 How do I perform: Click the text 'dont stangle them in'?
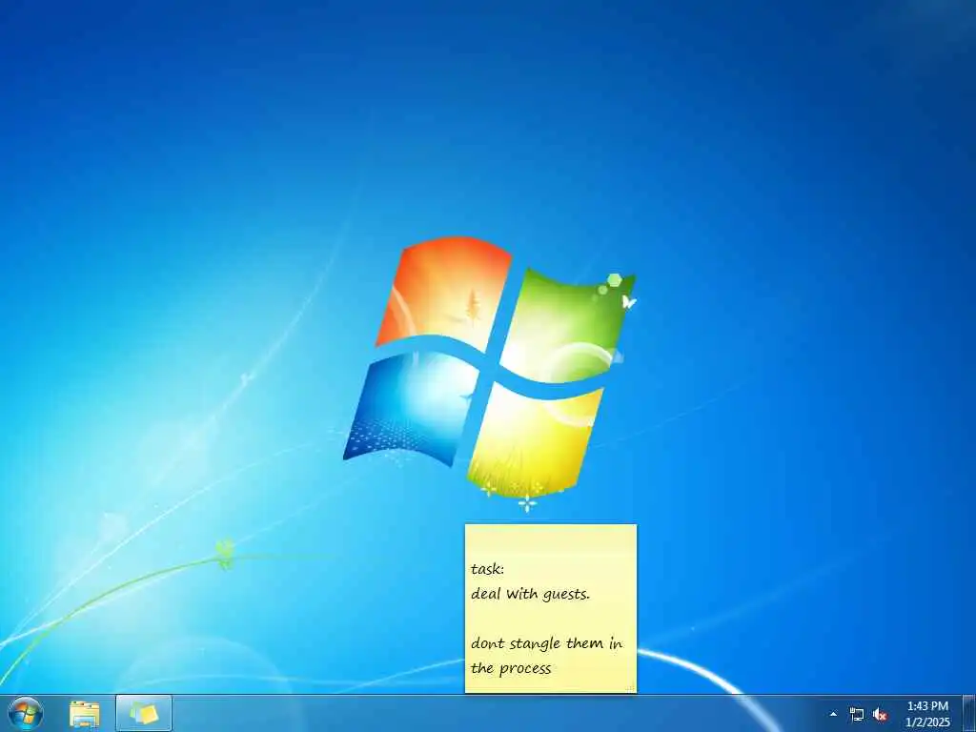pyautogui.click(x=546, y=643)
